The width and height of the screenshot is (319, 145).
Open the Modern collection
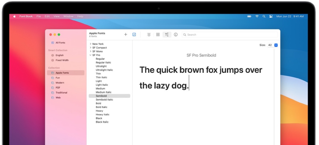pyautogui.click(x=60, y=83)
